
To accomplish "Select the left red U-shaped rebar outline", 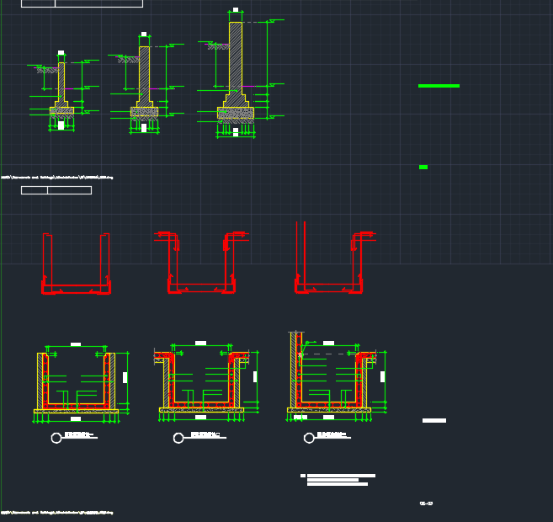I will coord(77,264).
